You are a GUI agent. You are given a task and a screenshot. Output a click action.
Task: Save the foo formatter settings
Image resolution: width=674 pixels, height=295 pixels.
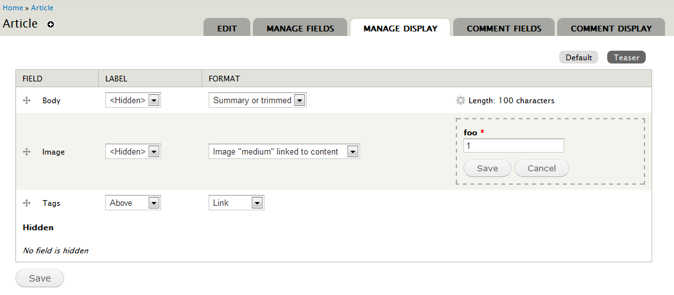click(x=487, y=168)
